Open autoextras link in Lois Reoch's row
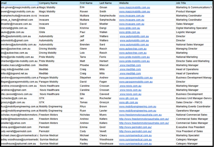This screenshot has height=147, width=214. 133,53
